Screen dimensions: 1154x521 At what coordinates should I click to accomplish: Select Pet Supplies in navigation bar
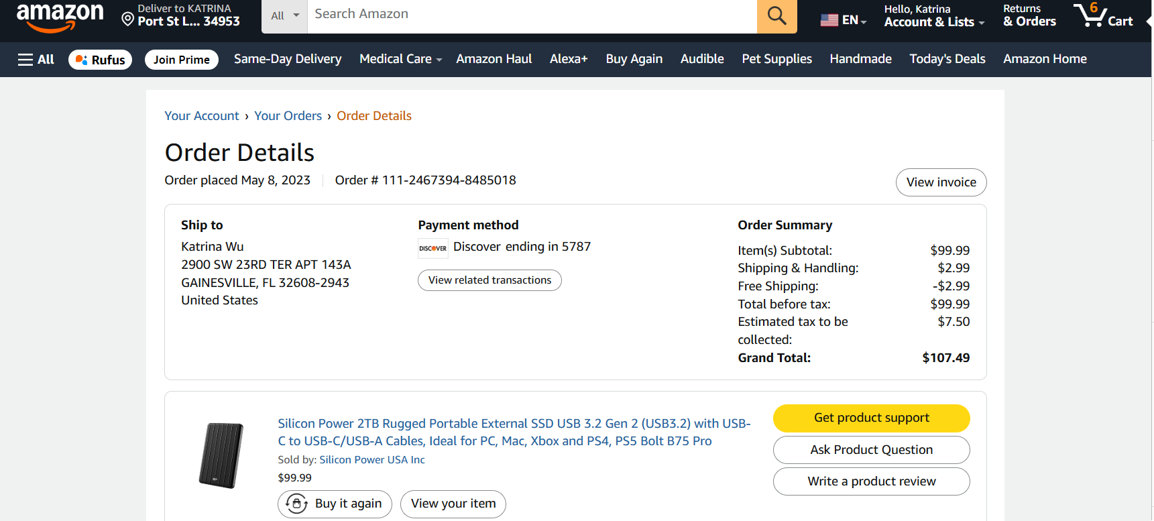776,59
